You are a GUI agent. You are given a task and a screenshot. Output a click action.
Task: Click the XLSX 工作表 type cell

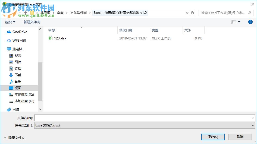pos(161,38)
